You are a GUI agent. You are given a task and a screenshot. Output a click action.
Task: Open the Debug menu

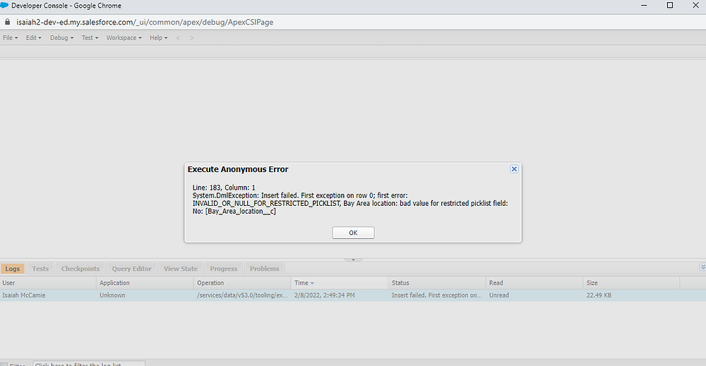(x=61, y=38)
